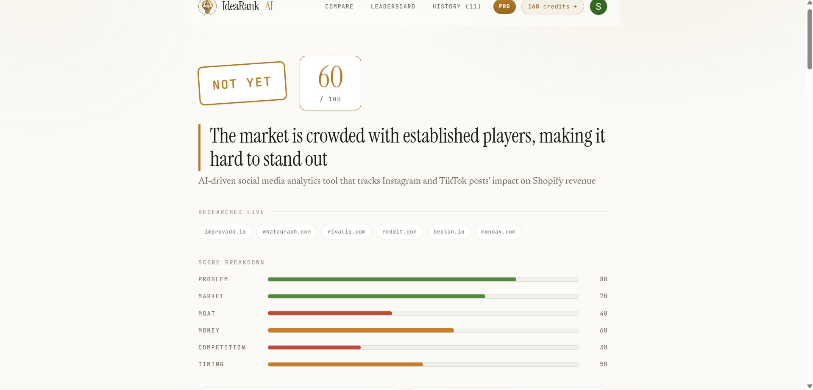Open the reddit.com source chip

399,232
